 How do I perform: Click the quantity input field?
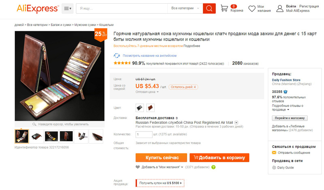pyautogui.click(x=144, y=134)
